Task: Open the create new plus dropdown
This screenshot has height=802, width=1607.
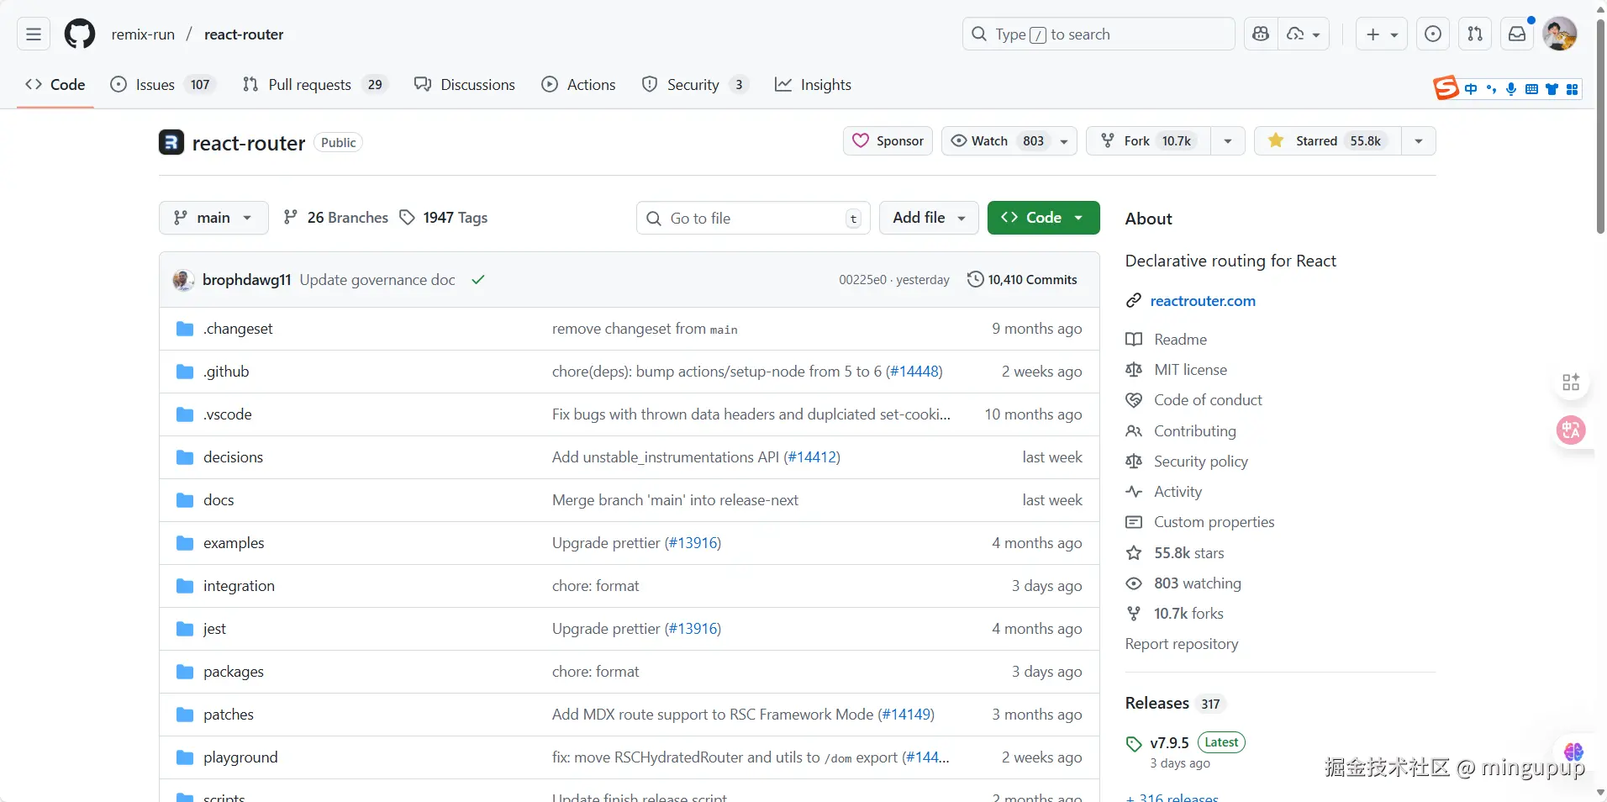Action: coord(1382,34)
